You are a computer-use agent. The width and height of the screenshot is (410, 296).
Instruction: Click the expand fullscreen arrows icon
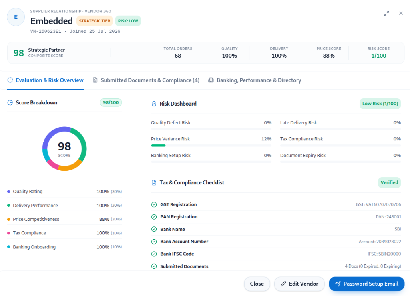click(x=386, y=13)
